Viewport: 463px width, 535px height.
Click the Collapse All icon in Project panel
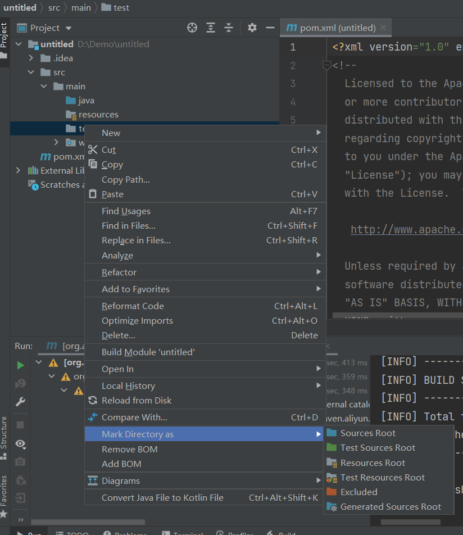(229, 28)
